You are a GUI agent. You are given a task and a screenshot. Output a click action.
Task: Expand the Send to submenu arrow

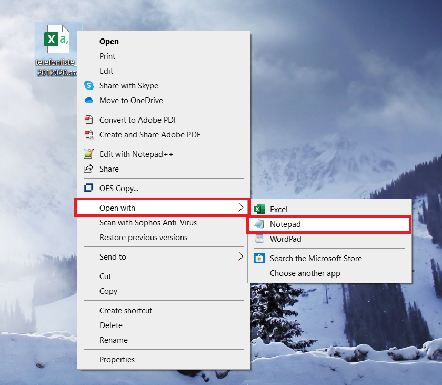click(241, 256)
